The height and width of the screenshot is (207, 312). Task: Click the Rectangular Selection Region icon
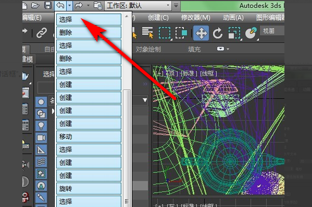coord(165,33)
